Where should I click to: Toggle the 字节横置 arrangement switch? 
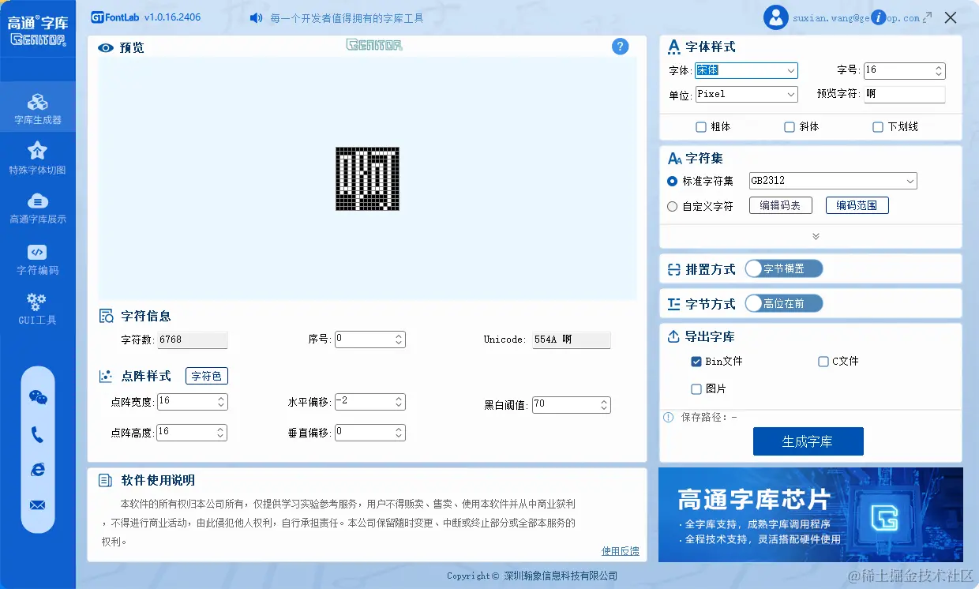[784, 269]
